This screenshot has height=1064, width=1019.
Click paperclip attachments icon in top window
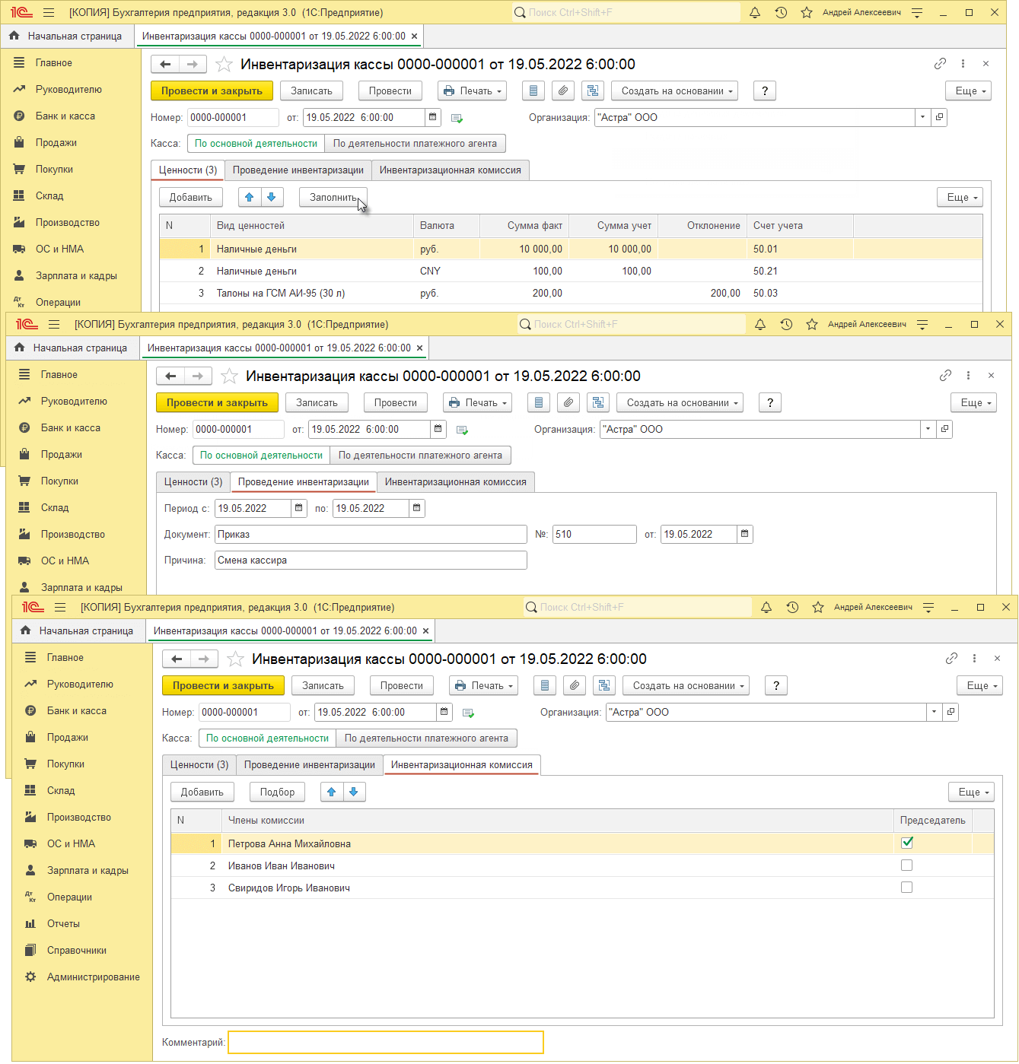pos(563,91)
